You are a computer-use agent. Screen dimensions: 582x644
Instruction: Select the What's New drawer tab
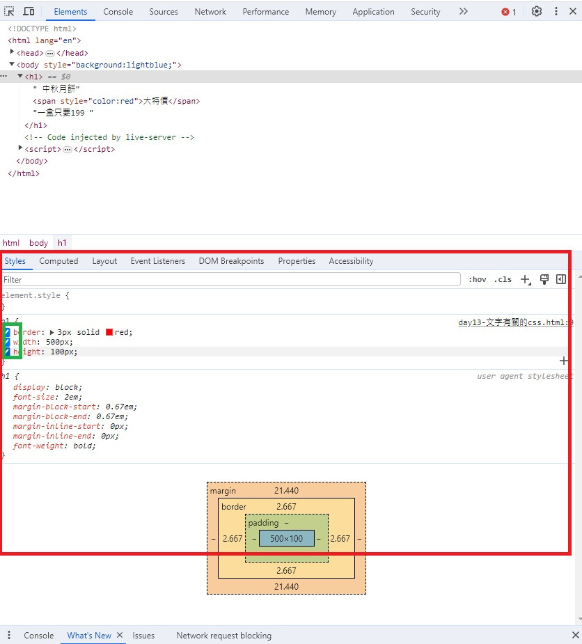[89, 636]
